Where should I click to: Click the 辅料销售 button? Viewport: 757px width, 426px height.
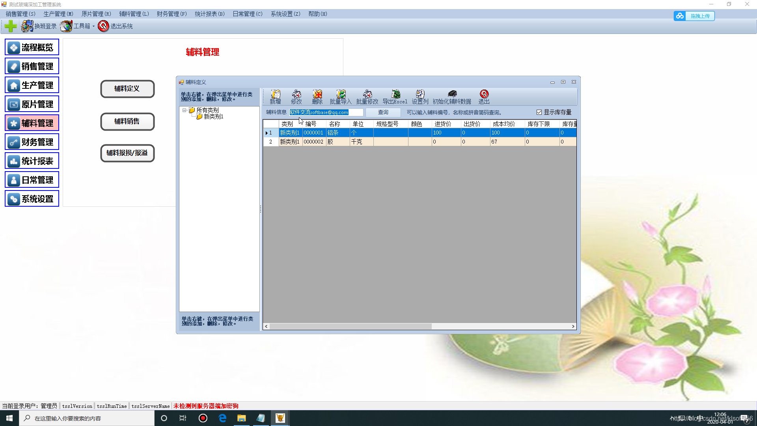[x=127, y=121]
